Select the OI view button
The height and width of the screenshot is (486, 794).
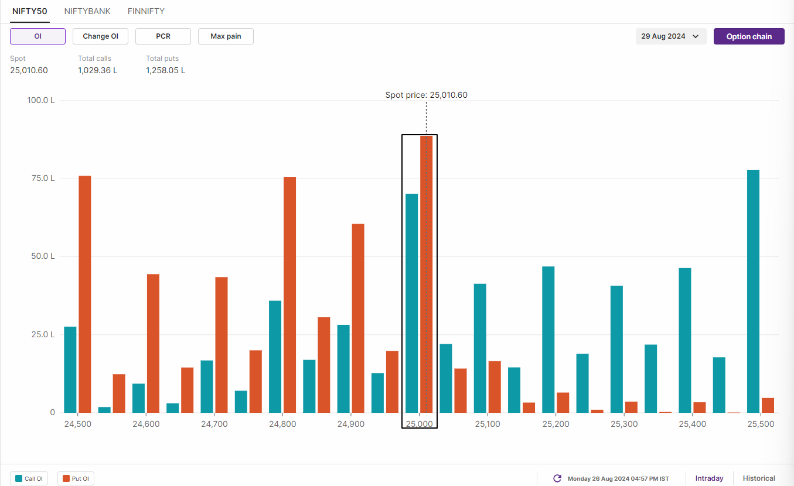pyautogui.click(x=38, y=36)
